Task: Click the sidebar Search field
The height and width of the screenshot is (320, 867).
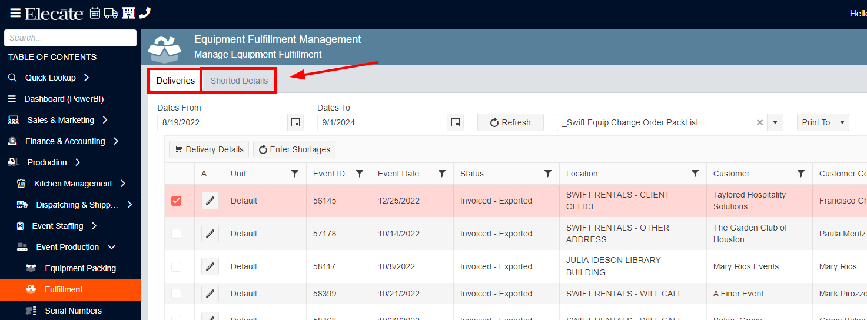Action: [x=70, y=38]
